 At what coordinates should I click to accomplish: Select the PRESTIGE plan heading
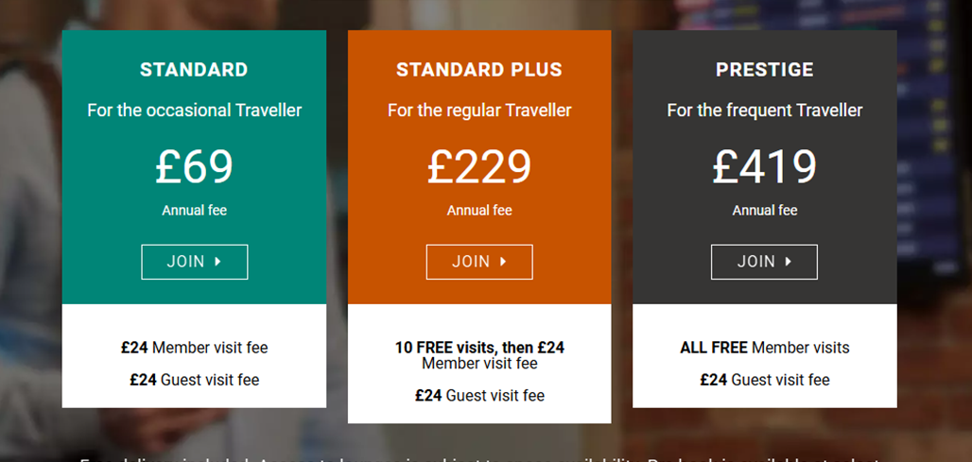[764, 69]
